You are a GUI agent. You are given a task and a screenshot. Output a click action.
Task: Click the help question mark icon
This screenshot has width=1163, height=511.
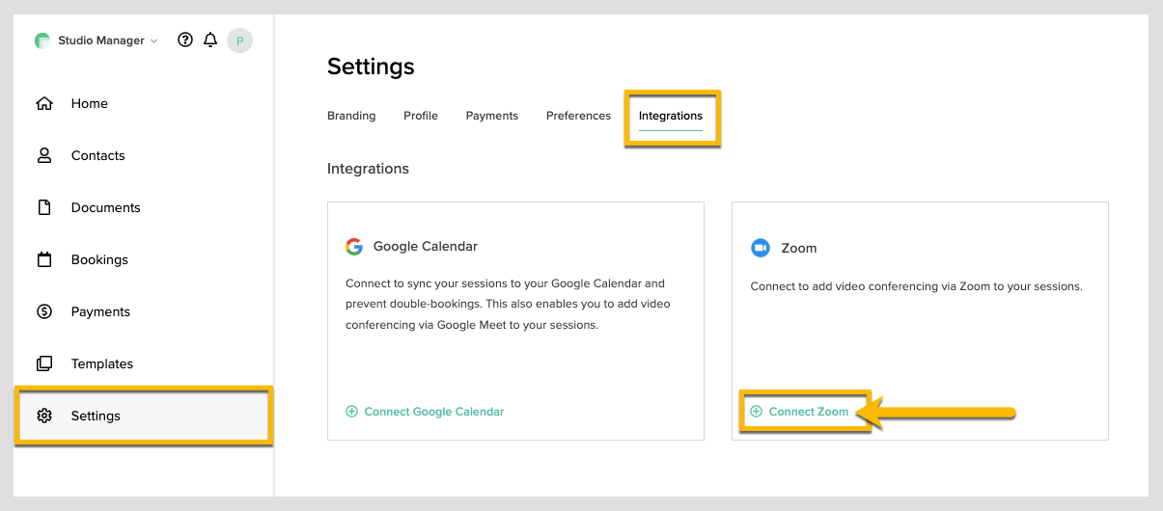pos(185,40)
